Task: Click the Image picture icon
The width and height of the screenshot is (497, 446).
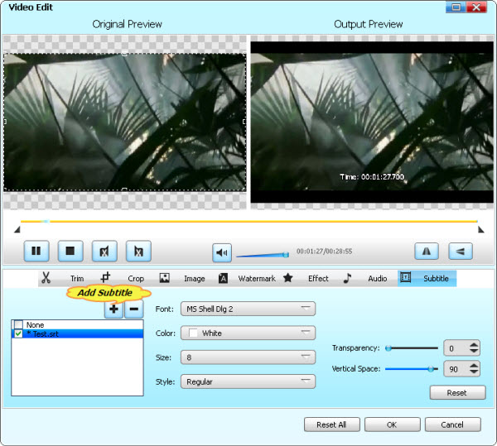Action: [164, 278]
